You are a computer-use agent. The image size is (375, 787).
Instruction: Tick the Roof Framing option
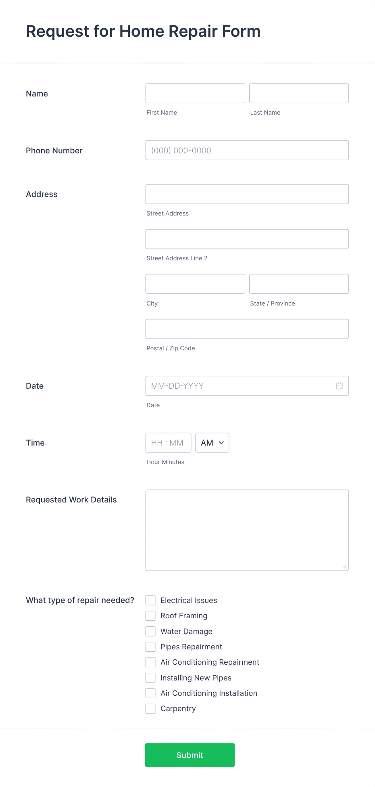(150, 616)
